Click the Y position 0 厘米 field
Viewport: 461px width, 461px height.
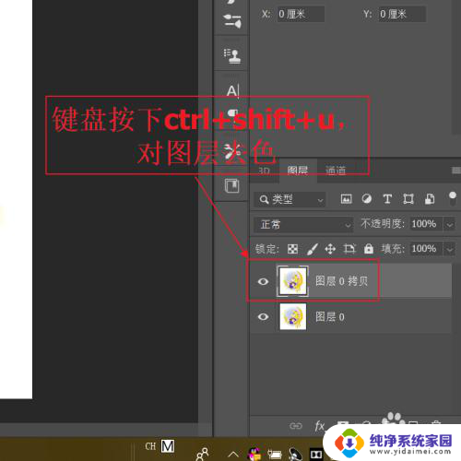(402, 14)
